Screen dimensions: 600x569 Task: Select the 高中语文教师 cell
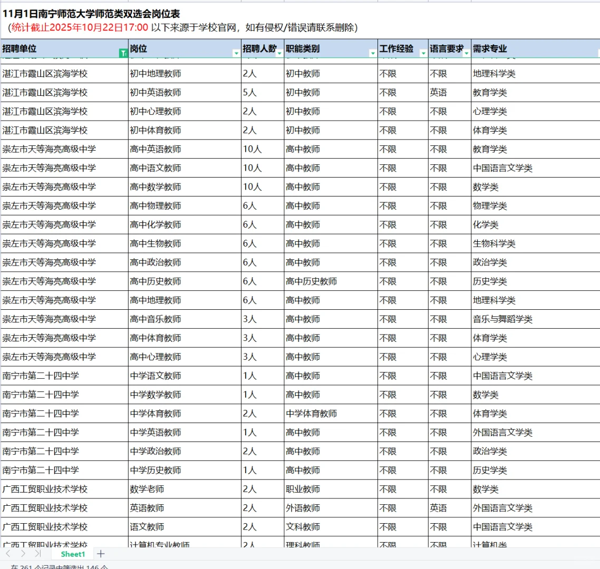click(185, 168)
